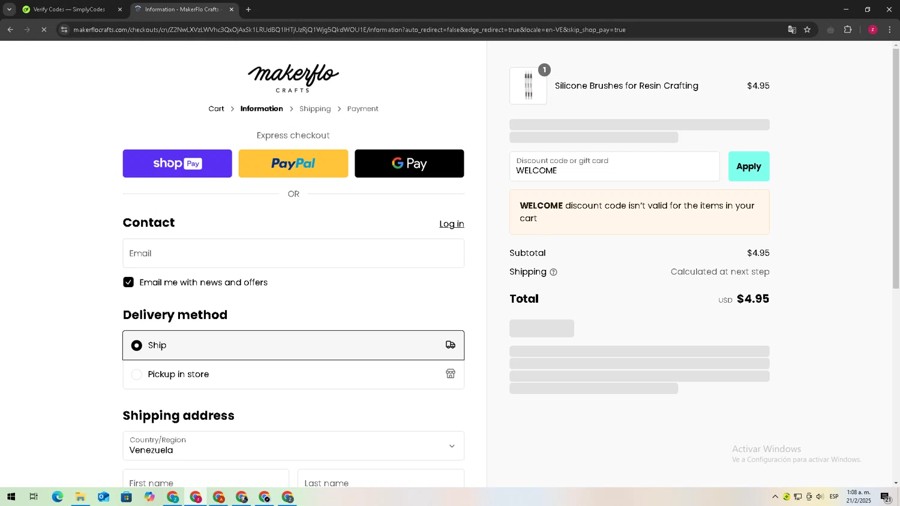Image resolution: width=900 pixels, height=506 pixels.
Task: Launch Microsoft Edge from taskbar
Action: click(x=57, y=496)
